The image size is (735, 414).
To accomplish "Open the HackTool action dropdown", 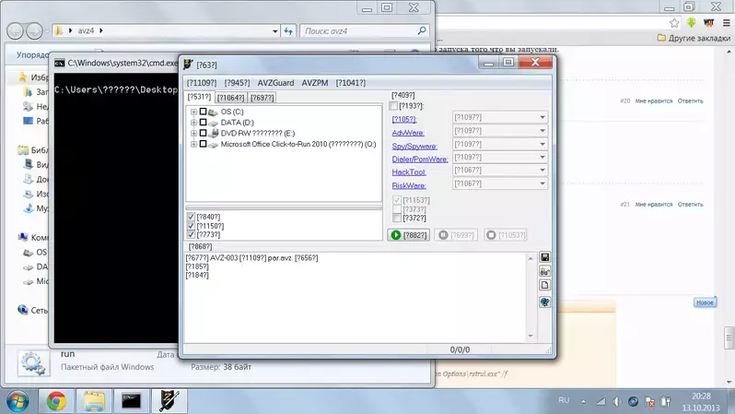I will click(542, 170).
